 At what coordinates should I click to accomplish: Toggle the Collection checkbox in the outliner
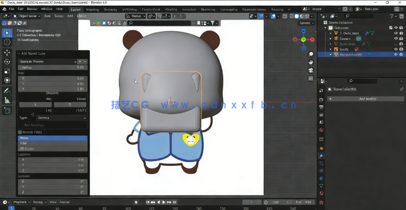[391, 27]
